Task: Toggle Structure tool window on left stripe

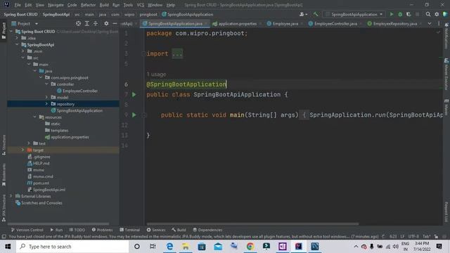Action: coord(4,145)
